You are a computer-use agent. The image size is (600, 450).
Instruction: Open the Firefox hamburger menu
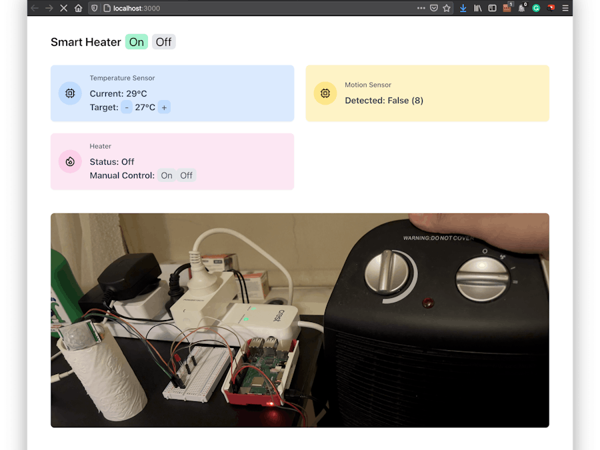click(x=564, y=8)
